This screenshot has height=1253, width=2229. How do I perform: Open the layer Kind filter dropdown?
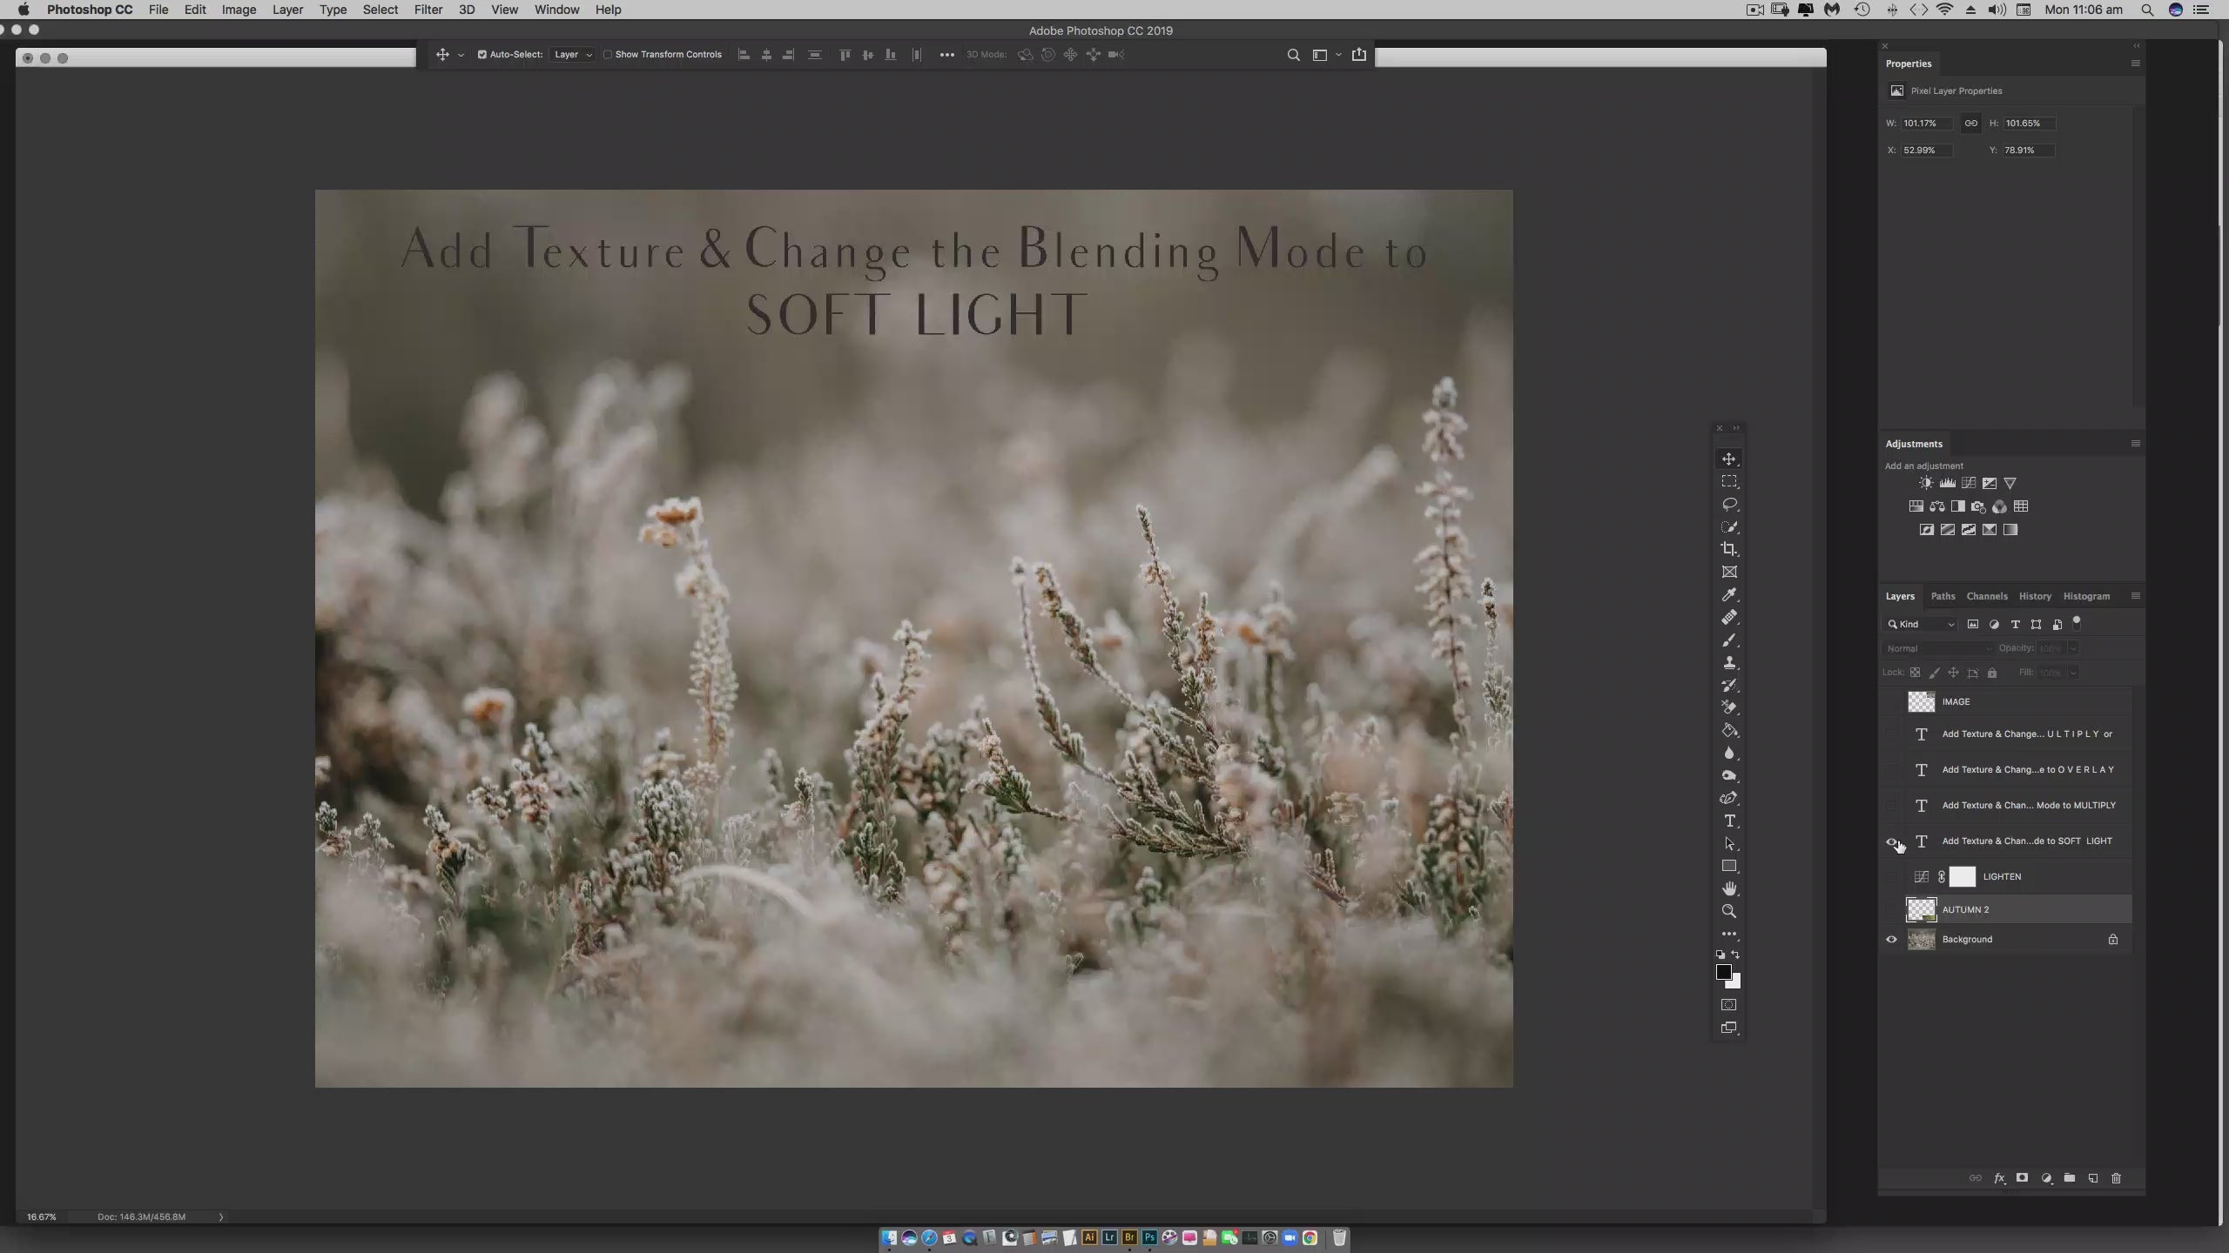(x=1922, y=624)
